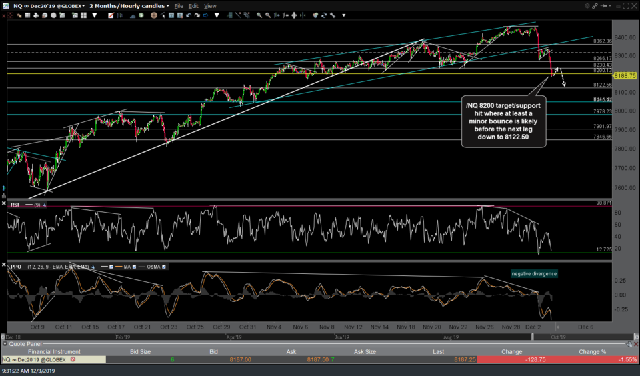The image size is (640, 376).
Task: Click the RSI line color swatch
Action: pyautogui.click(x=29, y=205)
